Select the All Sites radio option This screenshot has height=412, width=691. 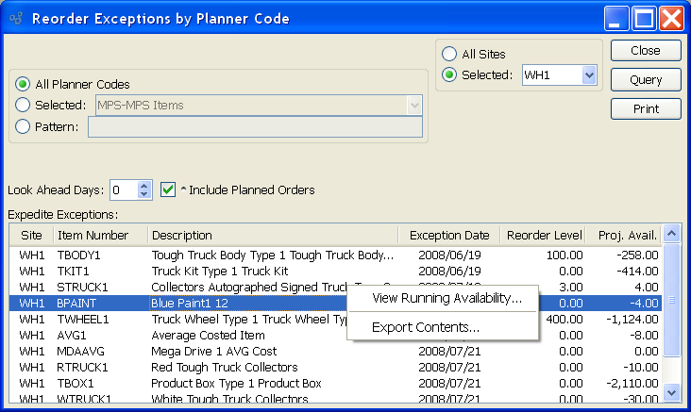point(449,55)
